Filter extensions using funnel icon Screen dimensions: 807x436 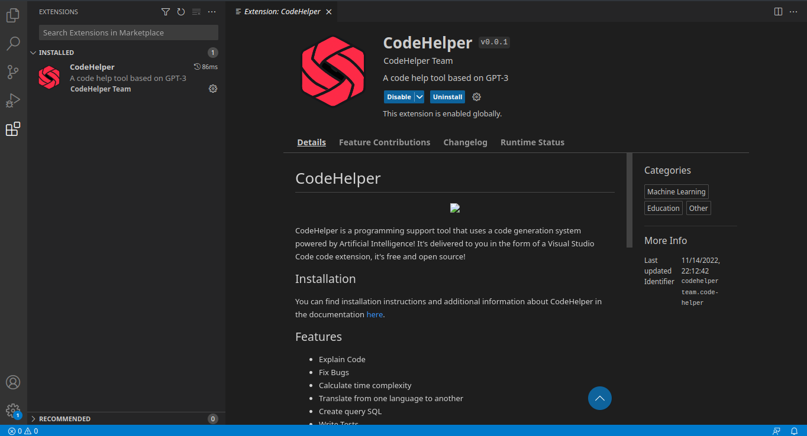(166, 12)
